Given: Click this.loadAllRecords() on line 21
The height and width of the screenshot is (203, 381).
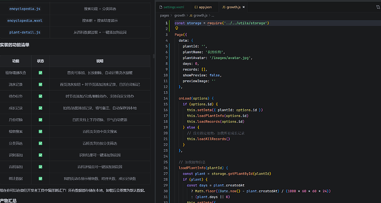Looking at the screenshot, I should [x=208, y=139].
